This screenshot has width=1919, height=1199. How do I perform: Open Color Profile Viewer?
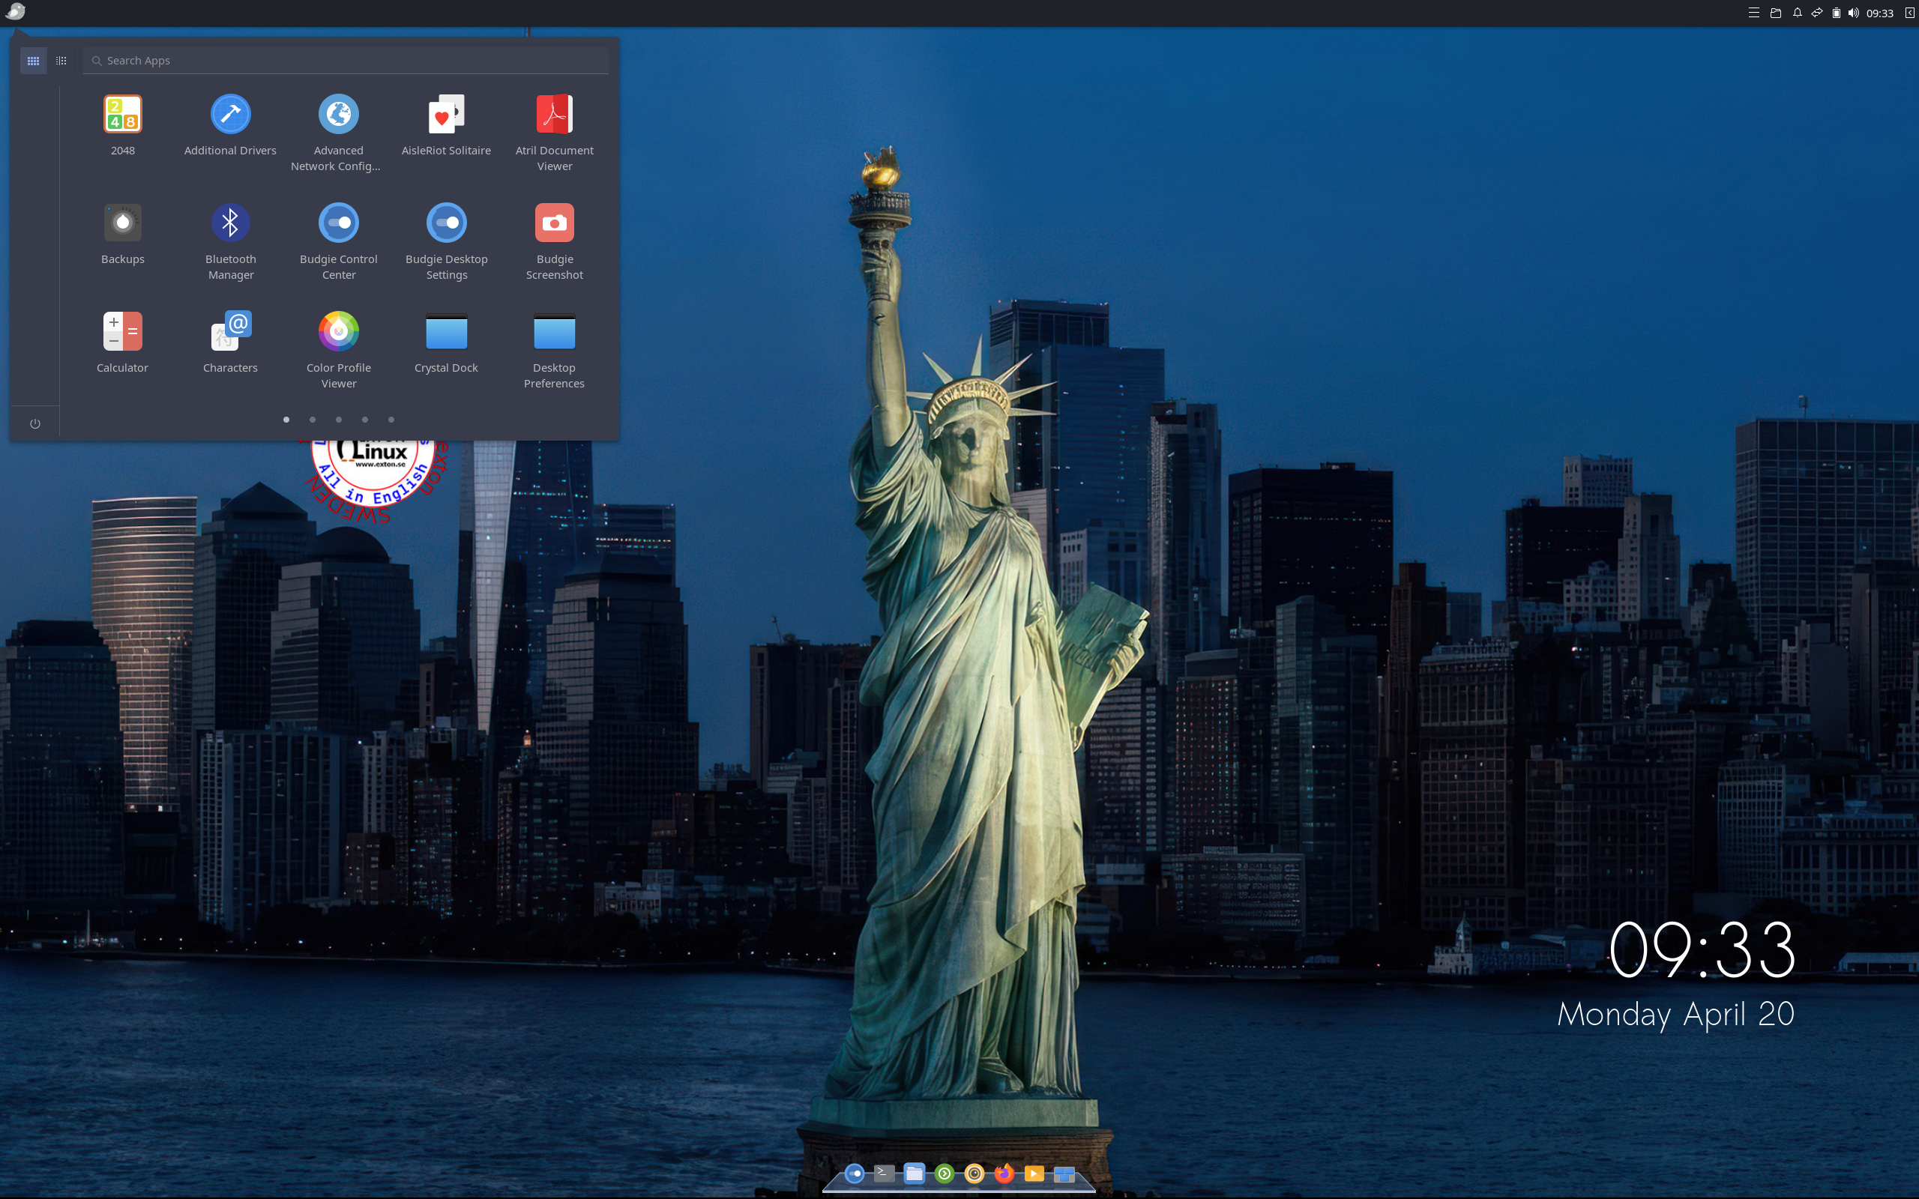pyautogui.click(x=339, y=351)
